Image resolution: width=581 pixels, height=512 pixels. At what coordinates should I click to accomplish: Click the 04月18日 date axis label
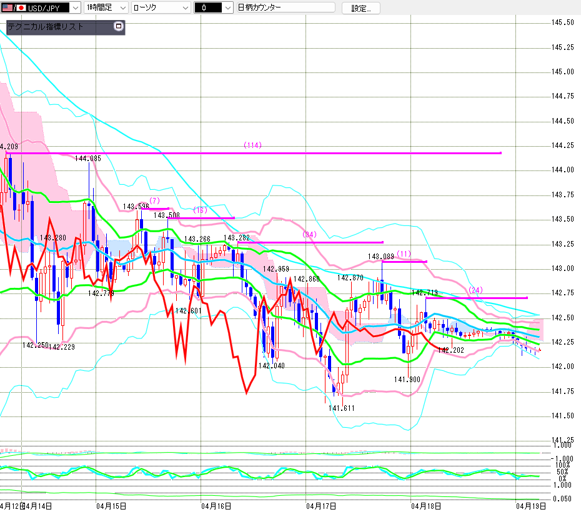pyautogui.click(x=426, y=506)
